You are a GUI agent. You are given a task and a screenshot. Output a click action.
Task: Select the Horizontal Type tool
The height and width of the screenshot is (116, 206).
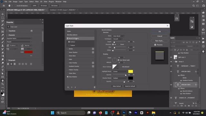tap(3, 70)
